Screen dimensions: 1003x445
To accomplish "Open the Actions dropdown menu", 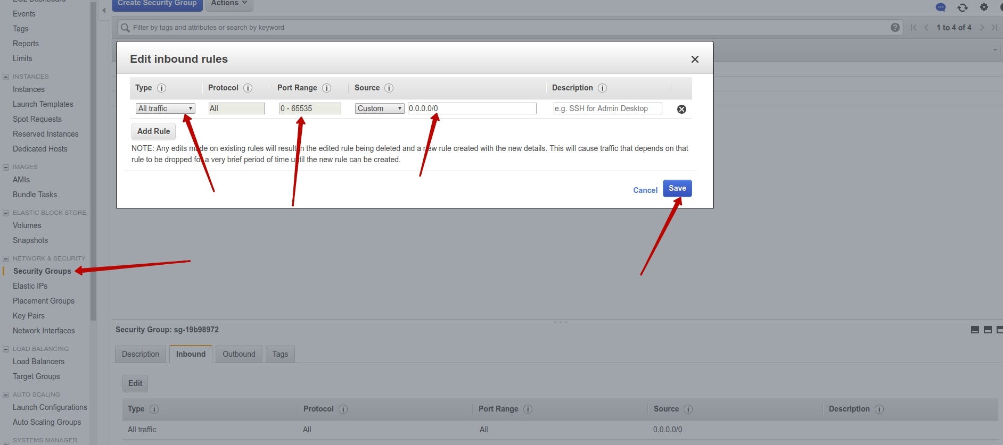I will pyautogui.click(x=229, y=4).
